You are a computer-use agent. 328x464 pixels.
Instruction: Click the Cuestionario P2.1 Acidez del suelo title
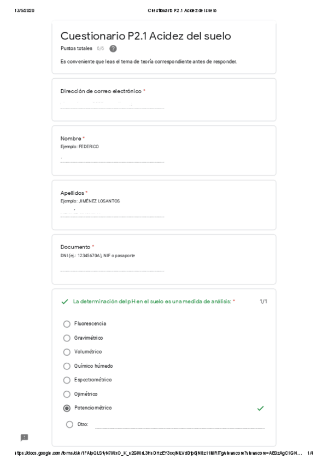click(x=145, y=36)
